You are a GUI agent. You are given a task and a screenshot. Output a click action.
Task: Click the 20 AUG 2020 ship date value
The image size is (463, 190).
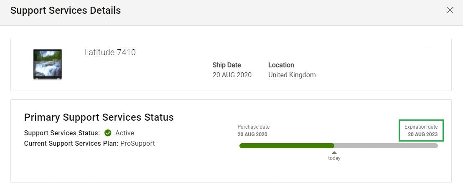tap(232, 75)
